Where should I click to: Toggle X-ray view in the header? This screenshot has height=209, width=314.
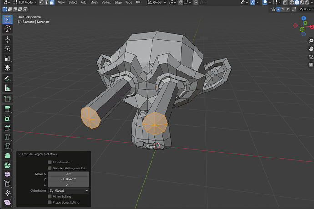click(x=285, y=2)
